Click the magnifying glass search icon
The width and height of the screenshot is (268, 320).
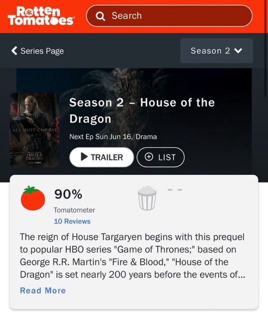(100, 16)
